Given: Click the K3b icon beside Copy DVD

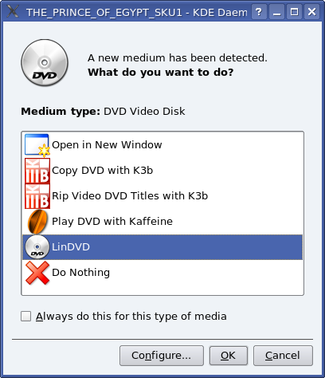Looking at the screenshot, I should pyautogui.click(x=37, y=171).
